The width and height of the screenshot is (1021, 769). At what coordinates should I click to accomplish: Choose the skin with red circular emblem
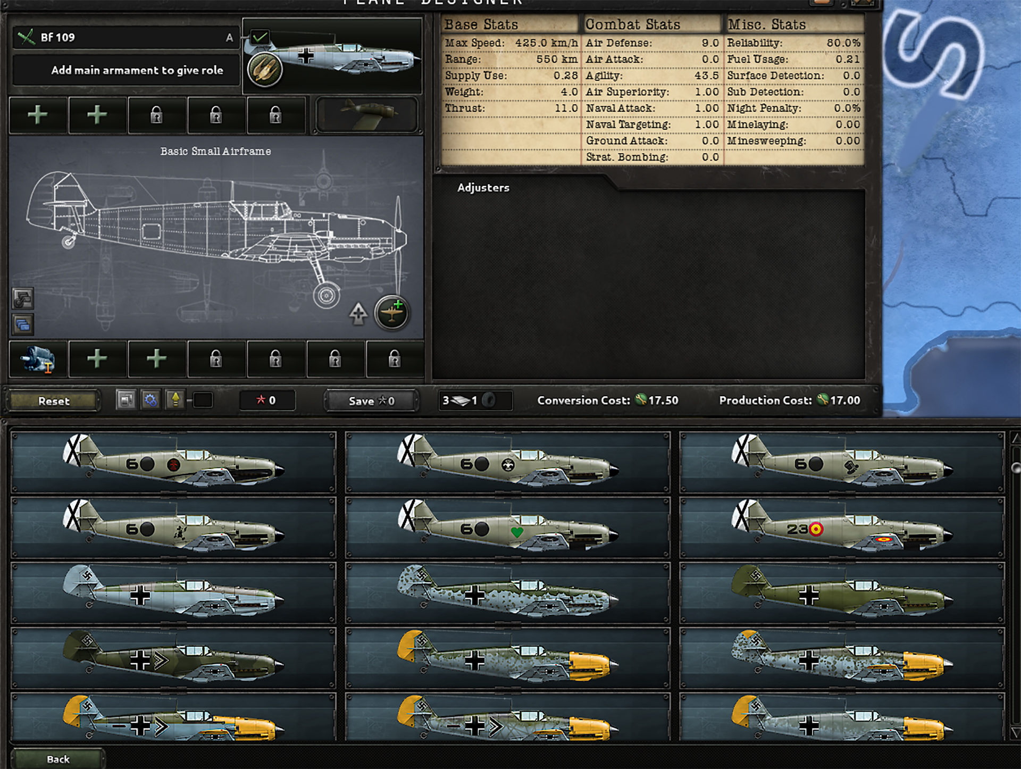click(174, 462)
